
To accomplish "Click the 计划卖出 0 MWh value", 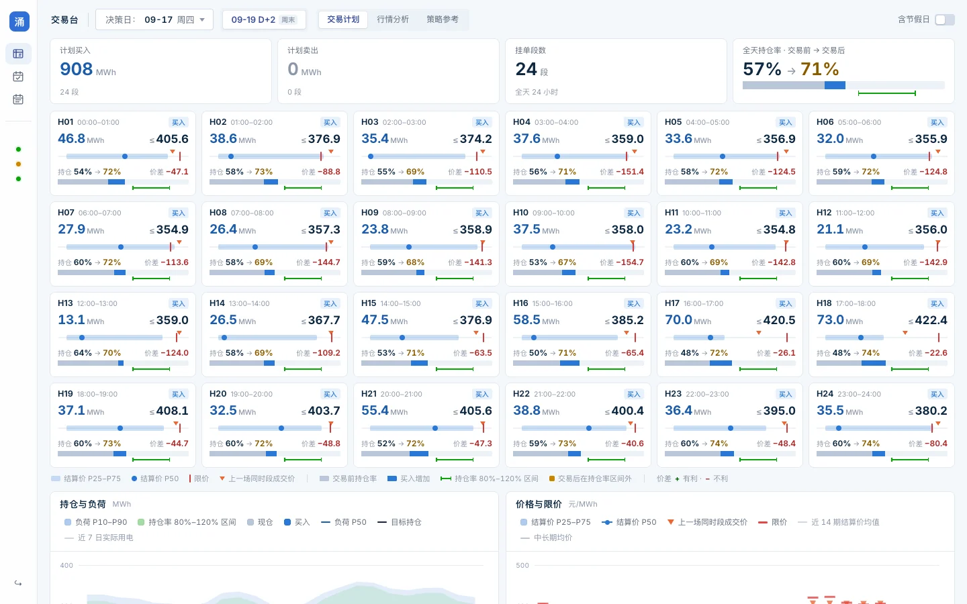I will tap(304, 69).
